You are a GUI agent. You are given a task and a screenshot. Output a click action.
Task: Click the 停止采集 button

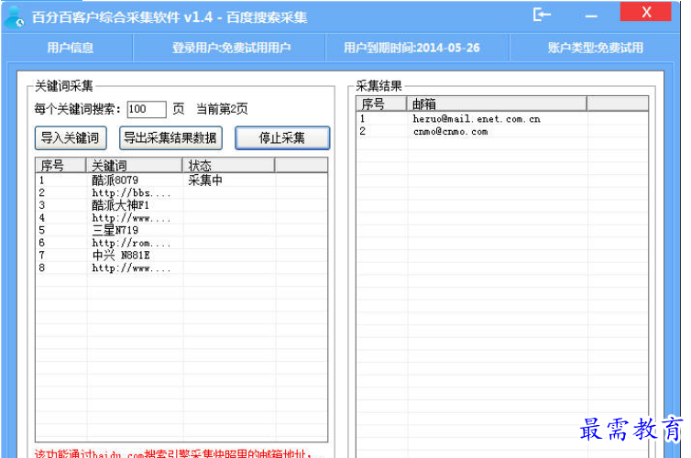282,138
